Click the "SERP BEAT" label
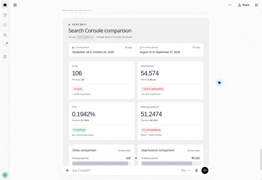 [x=79, y=25]
